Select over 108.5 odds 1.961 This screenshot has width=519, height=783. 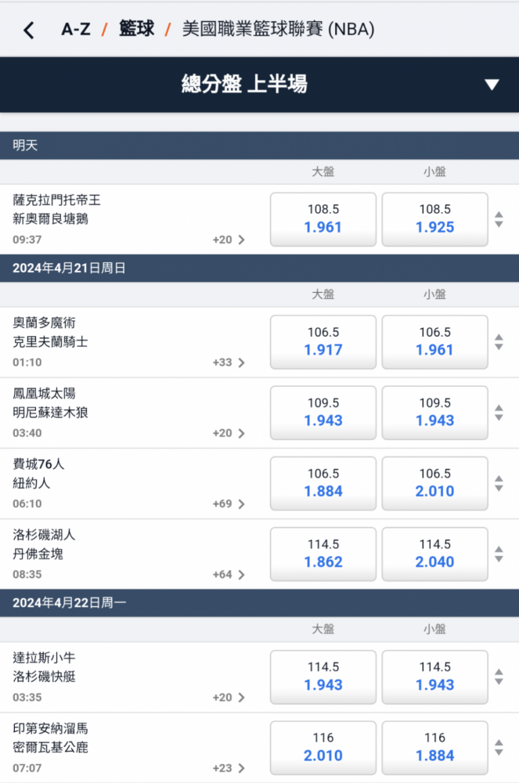point(323,219)
